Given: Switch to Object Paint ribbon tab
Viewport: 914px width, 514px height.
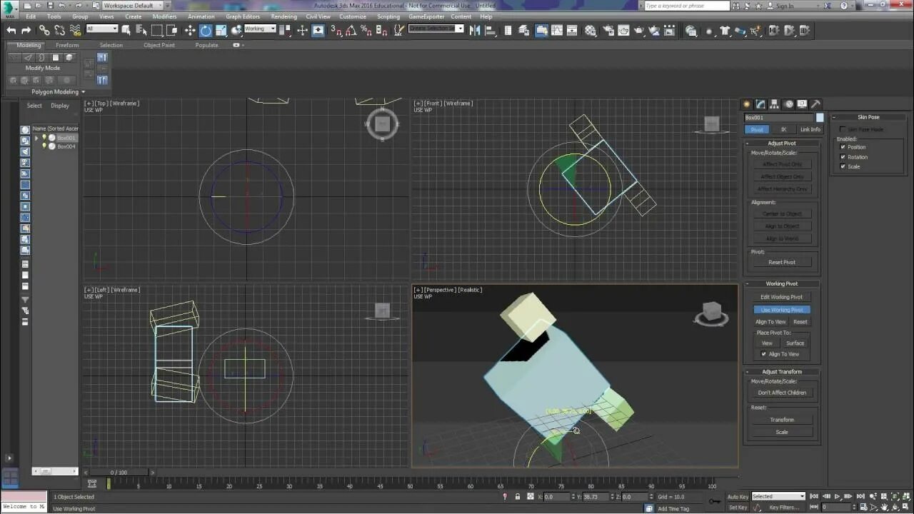Looking at the screenshot, I should 159,45.
